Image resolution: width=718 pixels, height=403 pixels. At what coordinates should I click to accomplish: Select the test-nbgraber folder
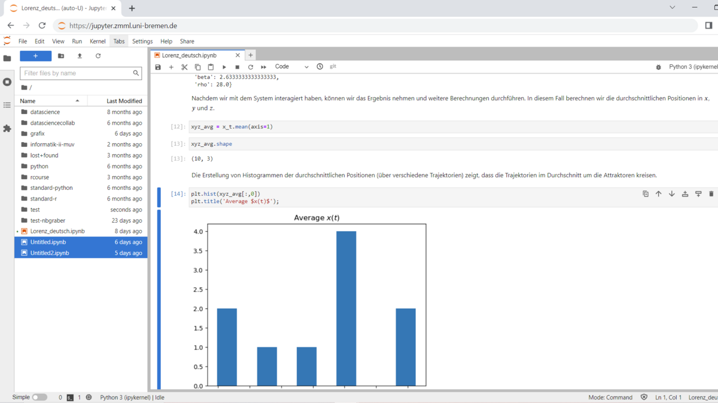pos(81,220)
